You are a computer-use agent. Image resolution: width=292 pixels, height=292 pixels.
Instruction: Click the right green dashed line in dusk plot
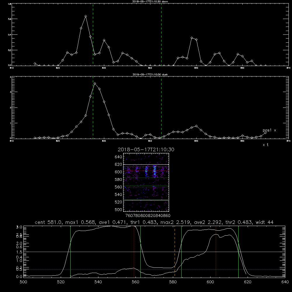[161, 108]
